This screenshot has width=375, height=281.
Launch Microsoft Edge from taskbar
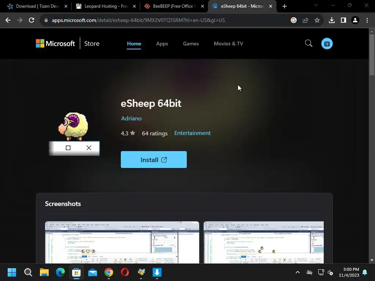pos(60,272)
